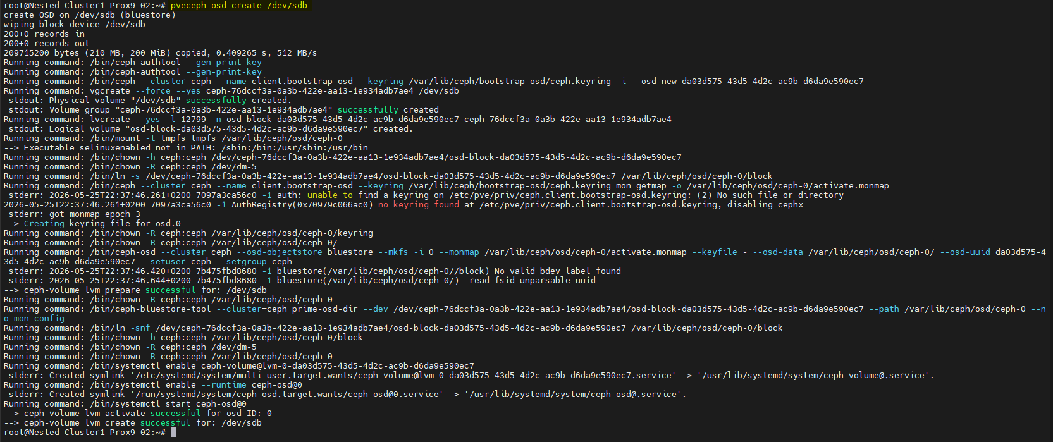This screenshot has height=442, width=1053.
Task: Click the 'systemctl enable ceph-volume@lvm-0' line
Action: point(239,365)
